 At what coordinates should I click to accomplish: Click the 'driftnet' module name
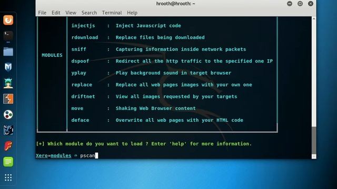coord(83,97)
